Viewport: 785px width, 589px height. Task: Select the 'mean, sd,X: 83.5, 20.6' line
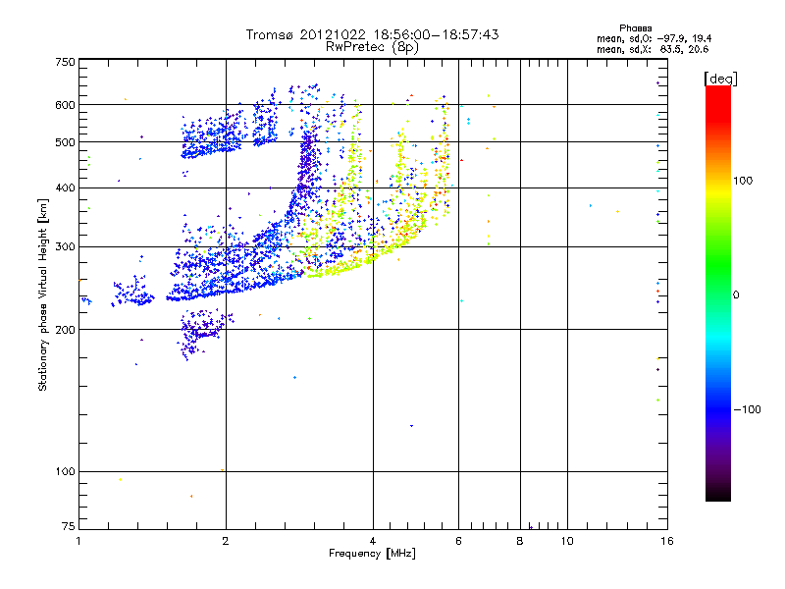point(653,50)
